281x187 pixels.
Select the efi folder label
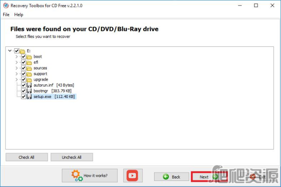pyautogui.click(x=36, y=62)
